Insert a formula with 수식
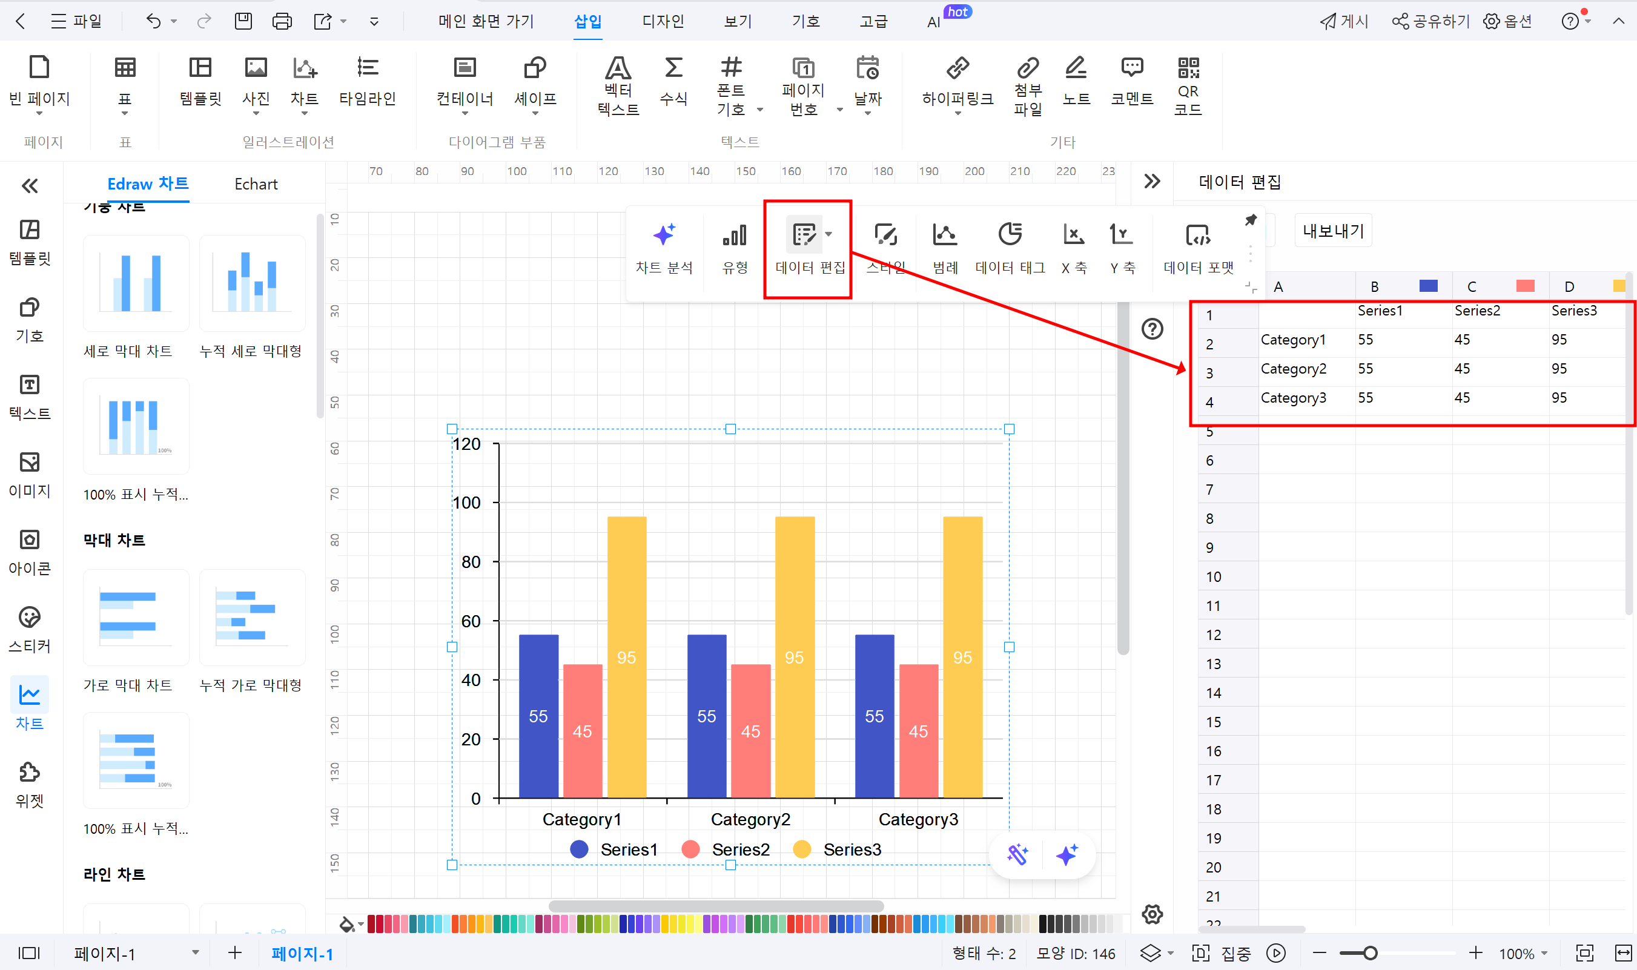The height and width of the screenshot is (970, 1637). tap(673, 81)
